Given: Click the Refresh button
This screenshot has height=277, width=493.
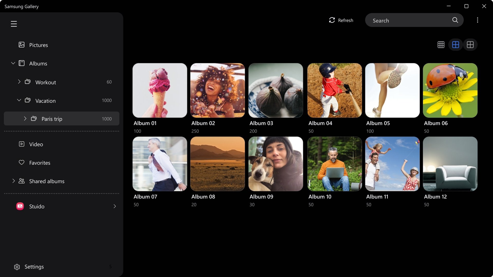Looking at the screenshot, I should coord(341,20).
